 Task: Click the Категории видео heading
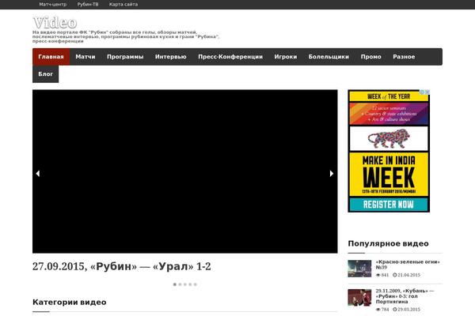point(70,303)
